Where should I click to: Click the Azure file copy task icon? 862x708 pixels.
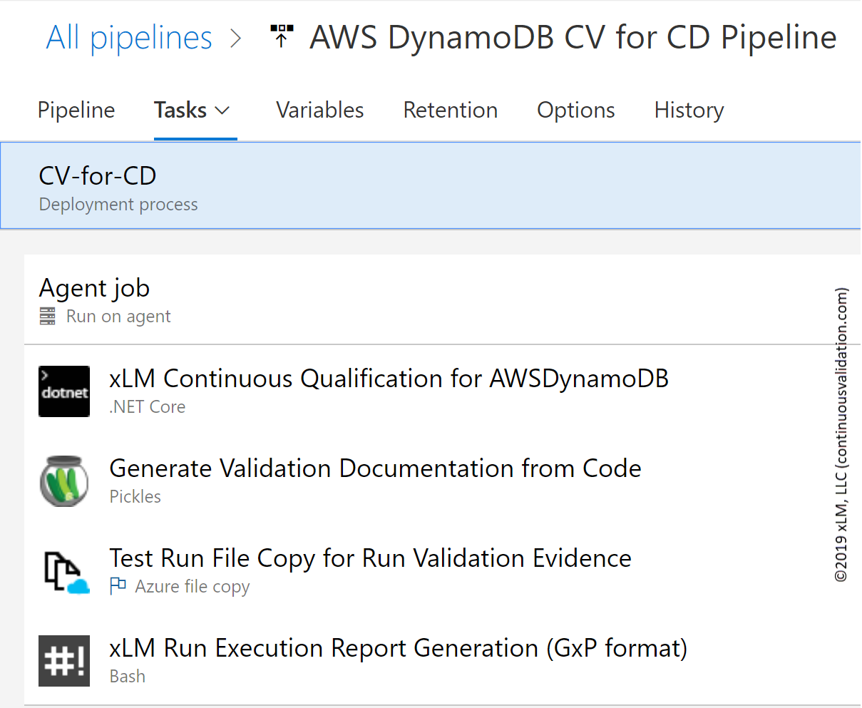pyautogui.click(x=67, y=571)
